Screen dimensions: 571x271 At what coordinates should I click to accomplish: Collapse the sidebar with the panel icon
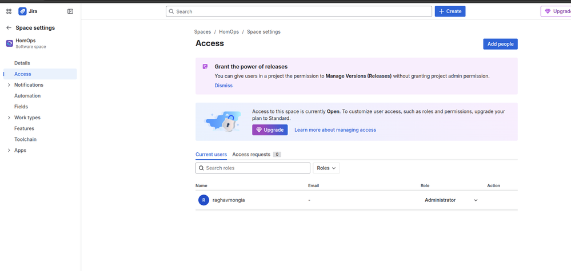pos(70,11)
